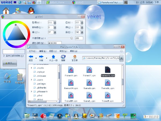Click the opacity value field showing 255
The width and height of the screenshot is (161, 121).
79,38
